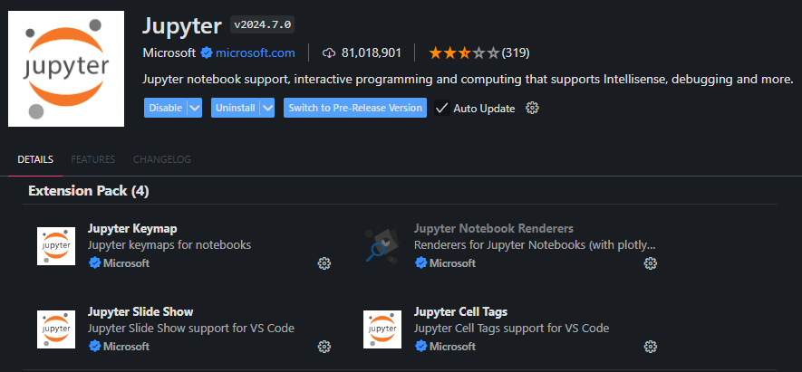Open the microsoft.com publisher link
Viewport: 802px width, 372px height.
256,52
